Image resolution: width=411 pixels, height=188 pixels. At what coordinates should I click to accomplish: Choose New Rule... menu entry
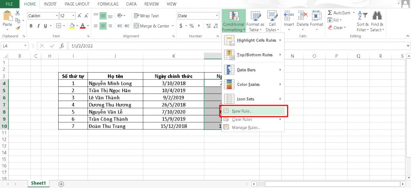point(253,111)
